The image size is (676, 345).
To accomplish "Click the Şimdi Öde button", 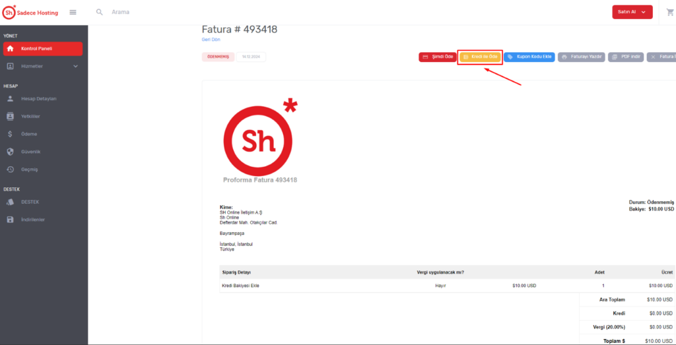I will 437,57.
